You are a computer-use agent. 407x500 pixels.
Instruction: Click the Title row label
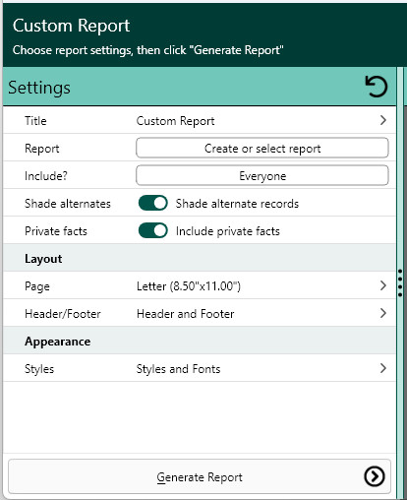[35, 121]
